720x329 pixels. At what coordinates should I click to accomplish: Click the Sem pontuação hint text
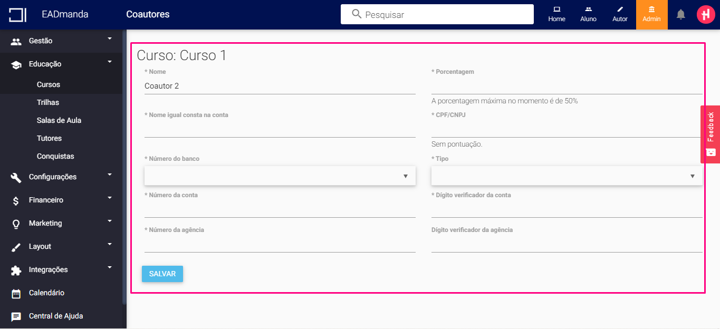457,144
